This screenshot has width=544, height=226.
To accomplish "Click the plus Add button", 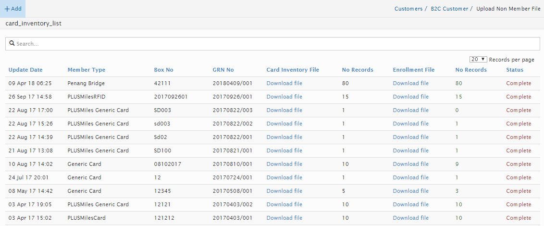I will [x=13, y=9].
